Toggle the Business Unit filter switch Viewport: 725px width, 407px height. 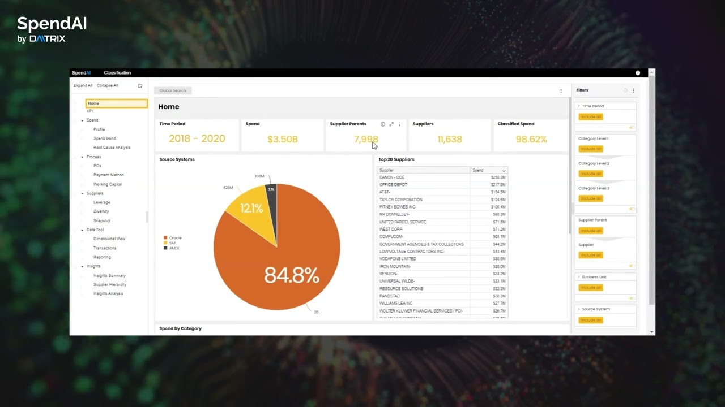[x=632, y=298]
